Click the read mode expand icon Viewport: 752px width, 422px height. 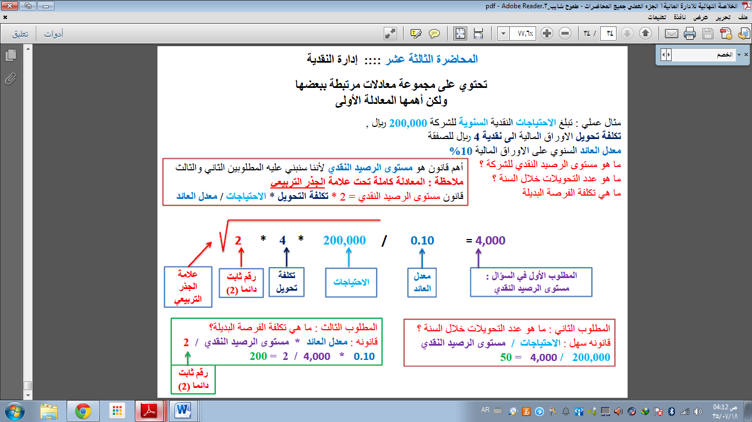[390, 34]
